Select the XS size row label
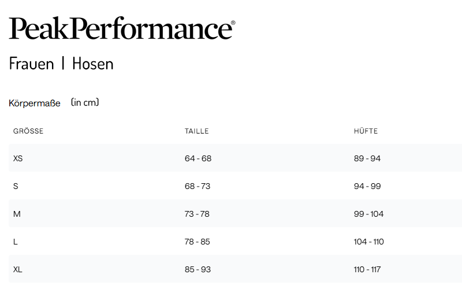 (x=18, y=158)
